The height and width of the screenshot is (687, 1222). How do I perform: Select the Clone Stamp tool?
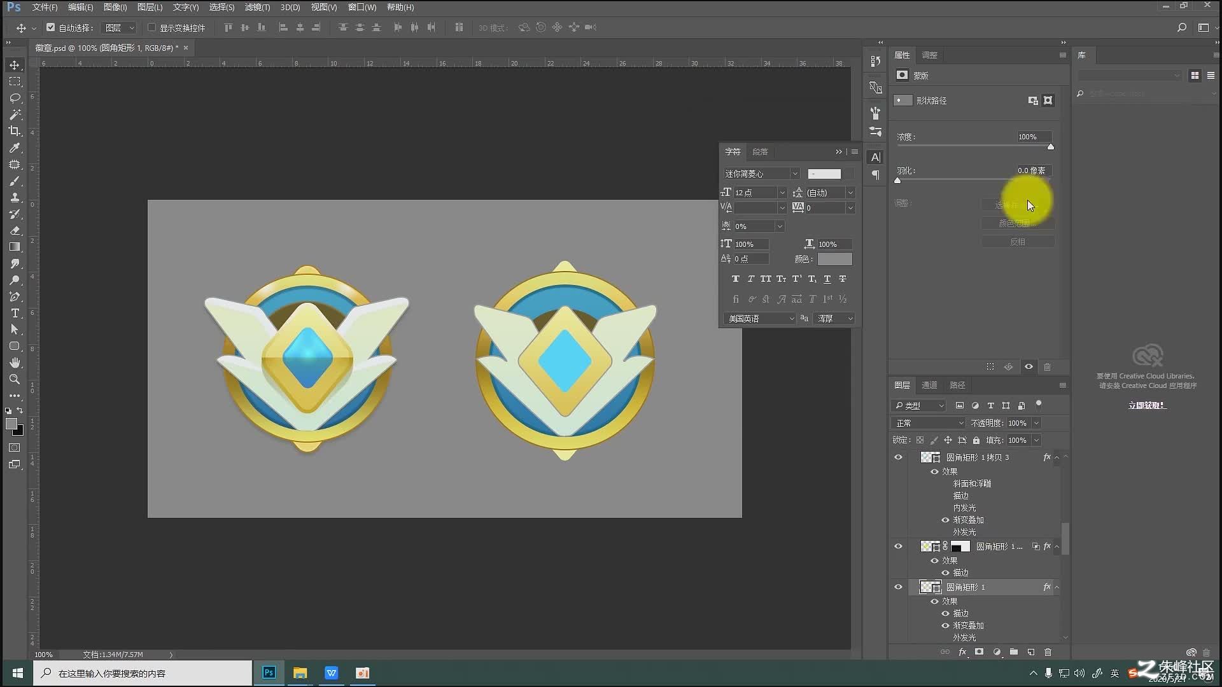(15, 198)
